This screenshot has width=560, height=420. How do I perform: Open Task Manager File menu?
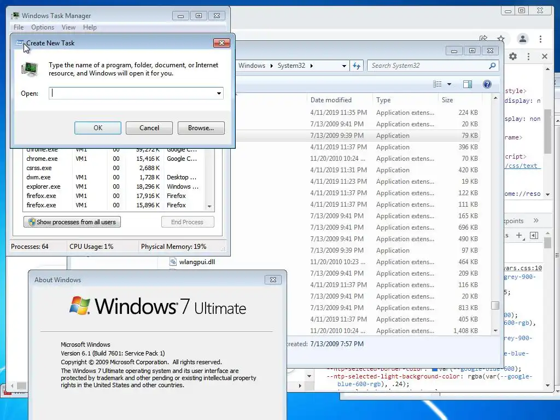(x=19, y=27)
